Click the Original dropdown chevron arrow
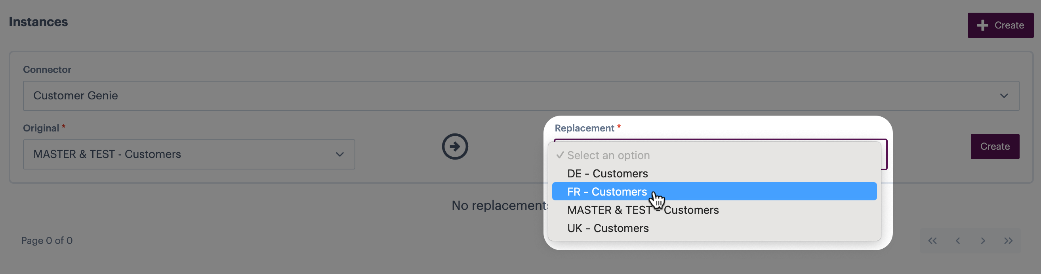Viewport: 1041px width, 274px height. (x=339, y=154)
